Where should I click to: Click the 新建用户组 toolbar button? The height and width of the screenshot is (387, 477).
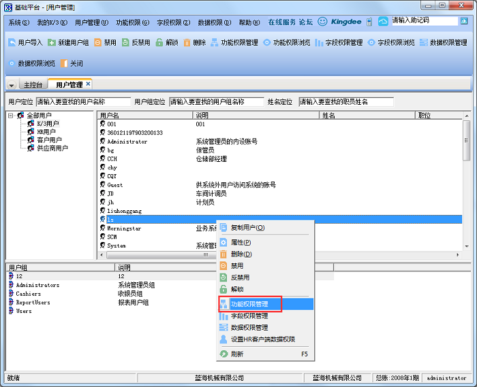pyautogui.click(x=68, y=42)
